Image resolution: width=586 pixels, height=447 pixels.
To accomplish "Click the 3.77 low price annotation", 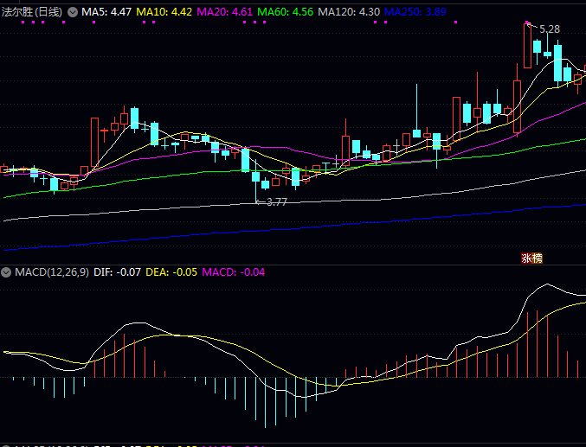I will point(275,201).
